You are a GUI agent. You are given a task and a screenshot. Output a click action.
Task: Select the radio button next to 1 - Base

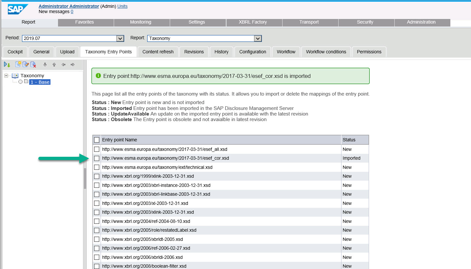20,82
